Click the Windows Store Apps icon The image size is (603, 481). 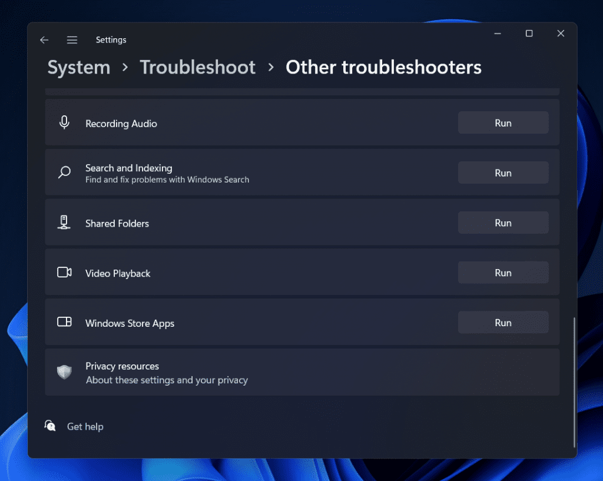[64, 322]
